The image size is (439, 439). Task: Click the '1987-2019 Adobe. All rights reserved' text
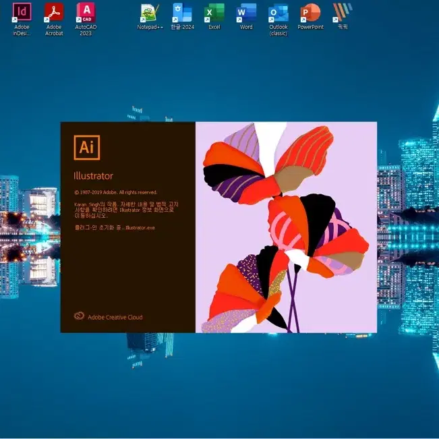115,192
